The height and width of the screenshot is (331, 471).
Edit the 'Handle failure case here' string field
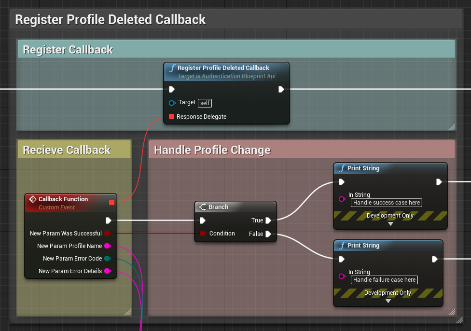click(384, 280)
